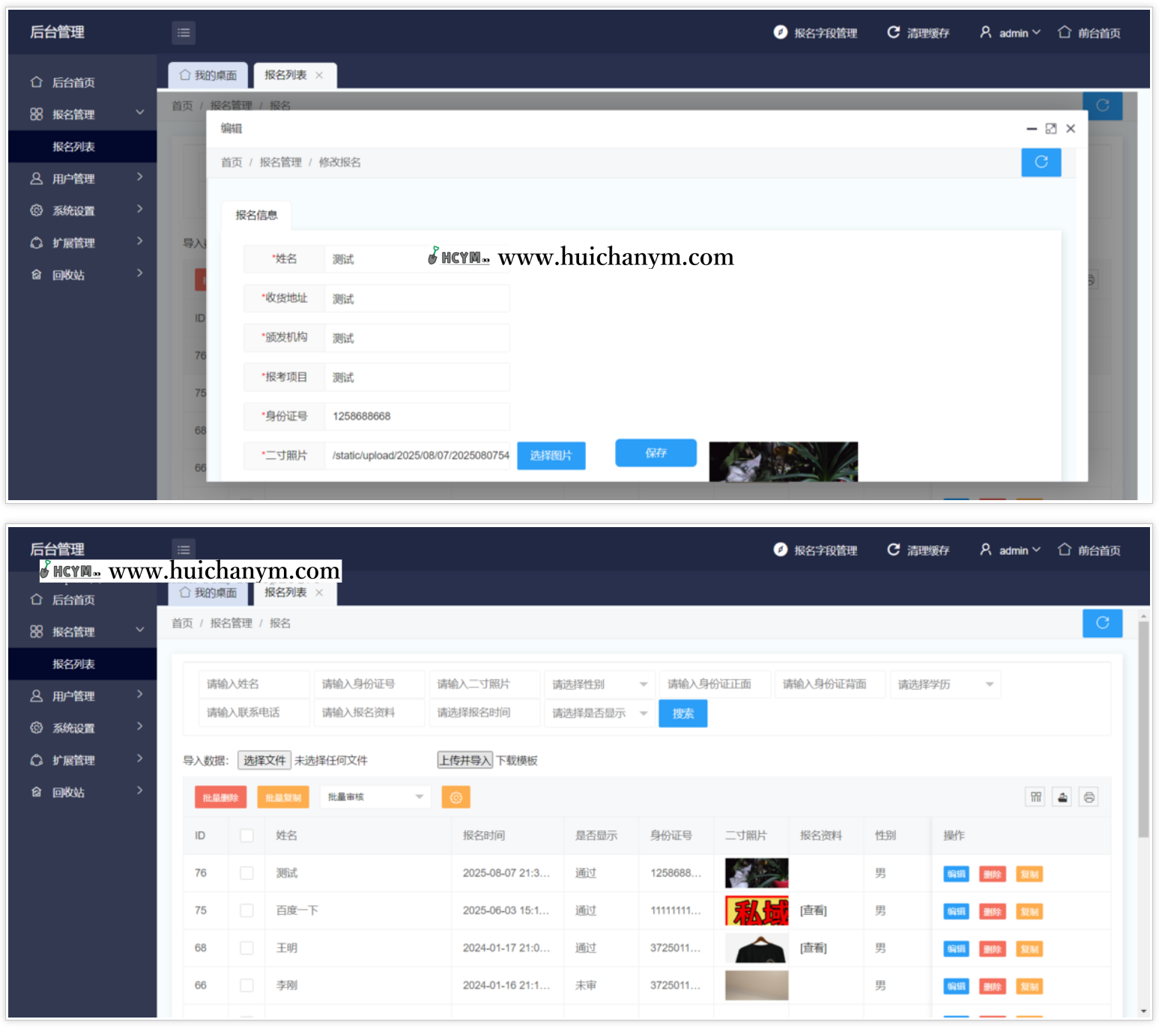Open the 请选择学历 dropdown filter
1162x1034 pixels.
coord(945,684)
